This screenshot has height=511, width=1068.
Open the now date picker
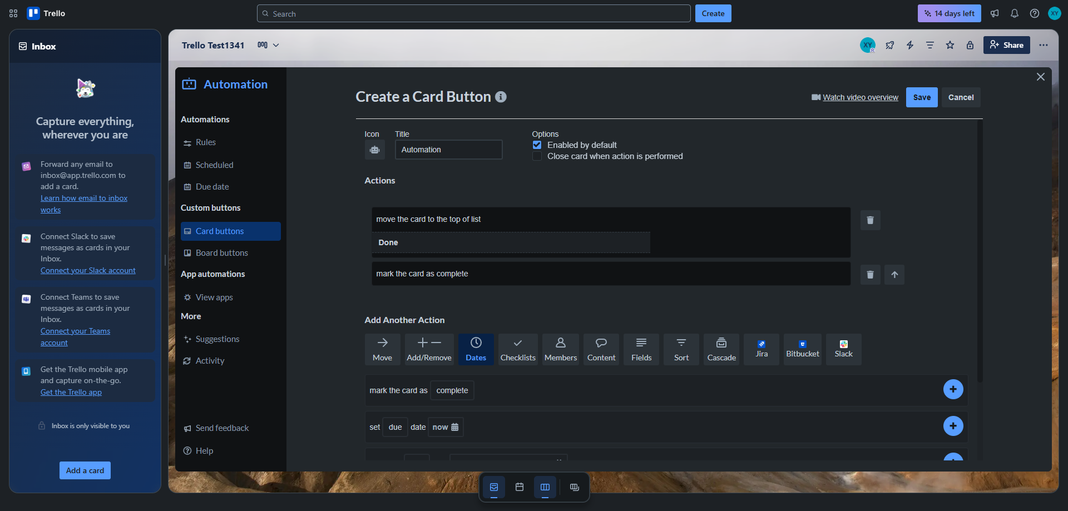point(446,427)
